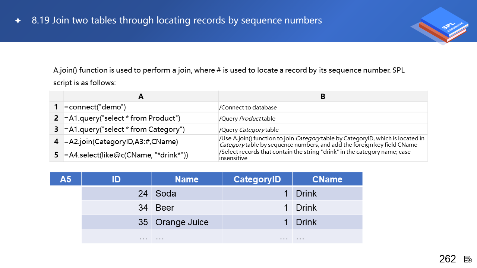Click column A header in script grid

[x=141, y=96]
